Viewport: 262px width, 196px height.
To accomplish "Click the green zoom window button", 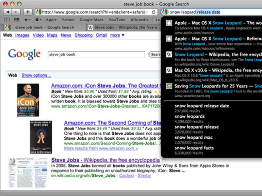I will point(19,4).
